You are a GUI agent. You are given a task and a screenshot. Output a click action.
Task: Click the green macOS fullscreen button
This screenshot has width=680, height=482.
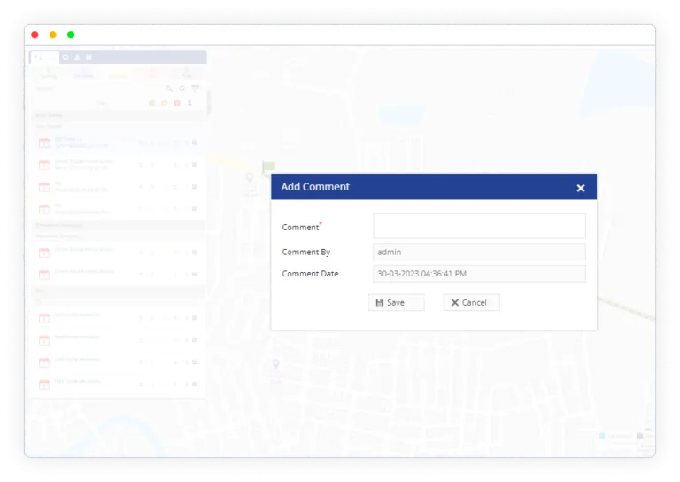pos(71,35)
